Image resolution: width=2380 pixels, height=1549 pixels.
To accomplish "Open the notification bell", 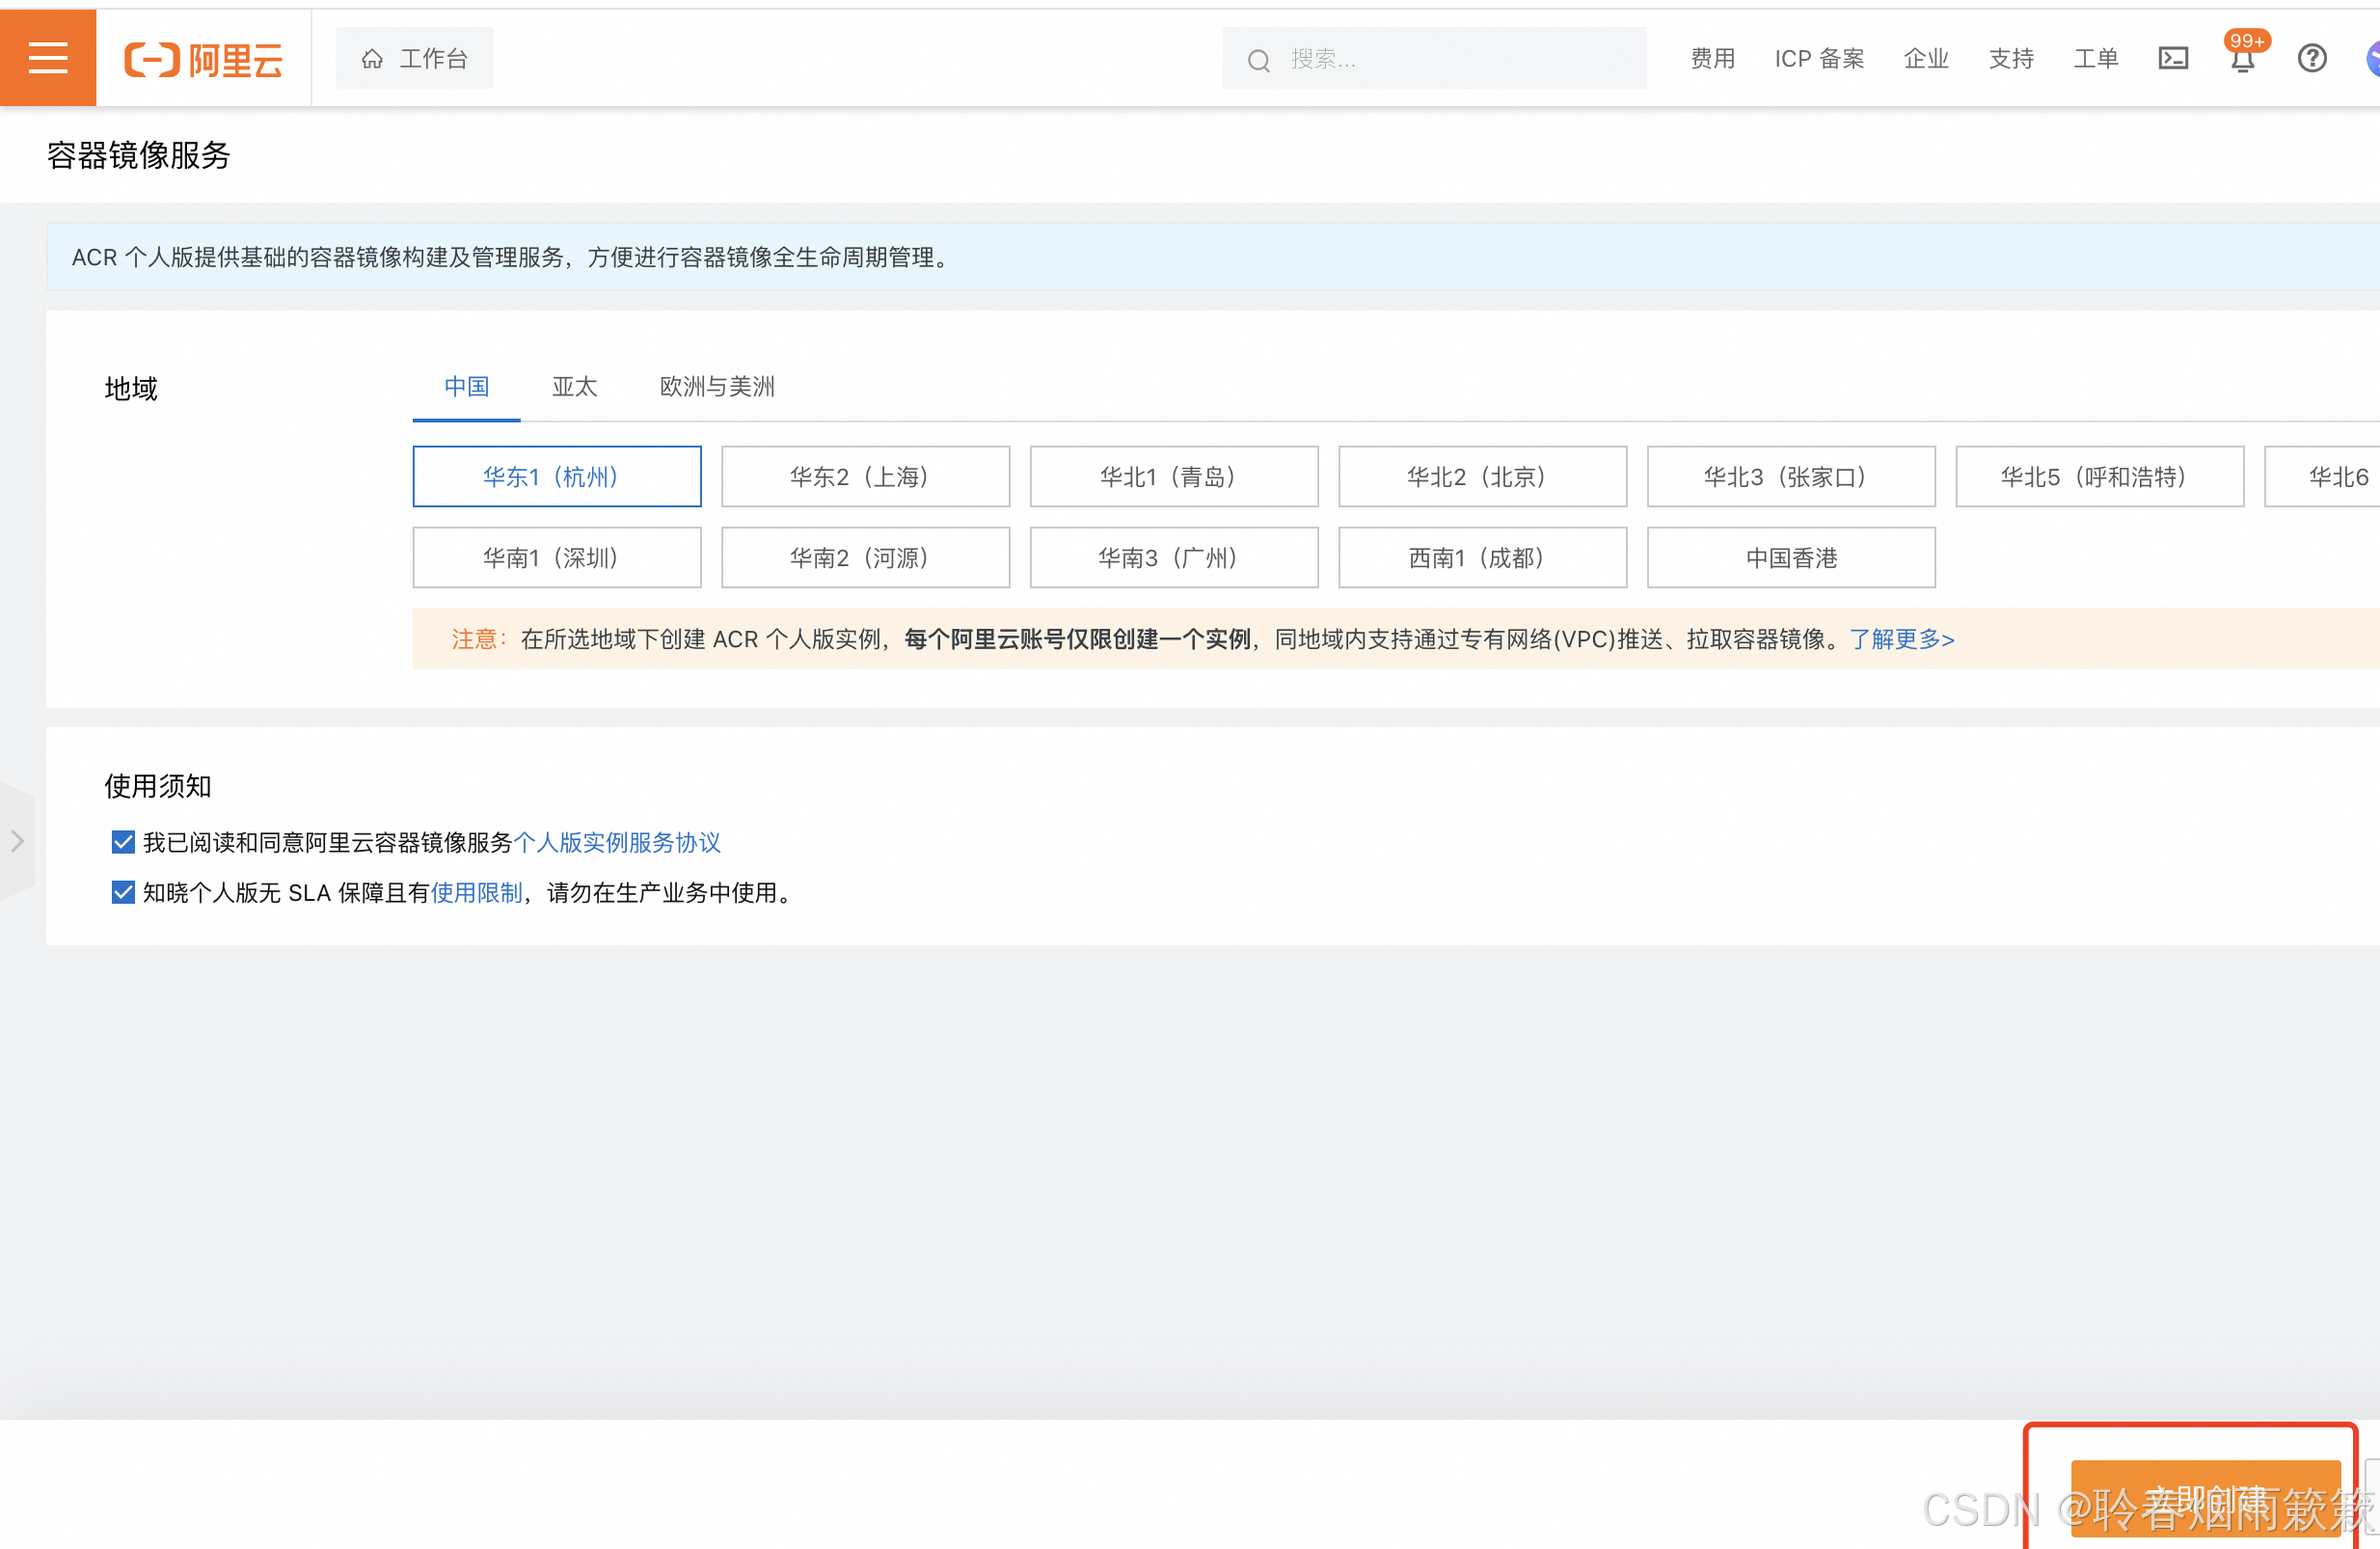I will coord(2242,61).
